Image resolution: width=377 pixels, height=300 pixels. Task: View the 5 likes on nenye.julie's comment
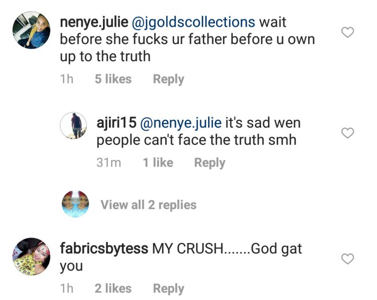pos(113,79)
